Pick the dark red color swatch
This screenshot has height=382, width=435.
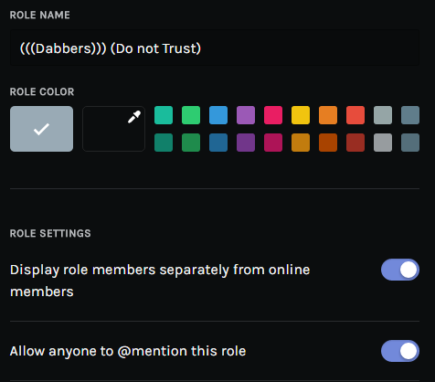pyautogui.click(x=355, y=143)
